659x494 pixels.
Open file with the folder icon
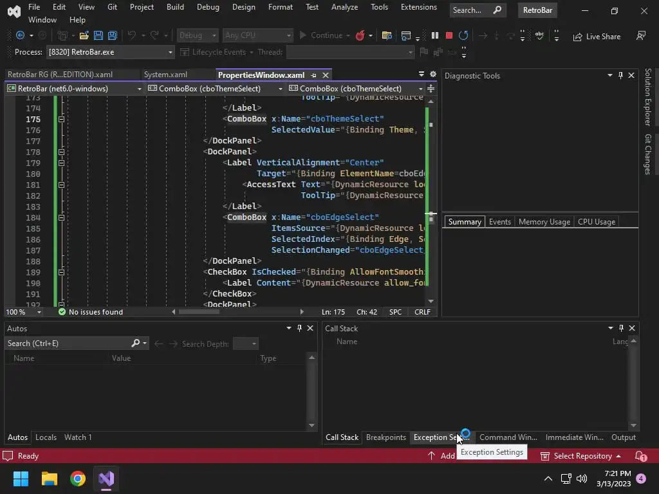point(84,36)
